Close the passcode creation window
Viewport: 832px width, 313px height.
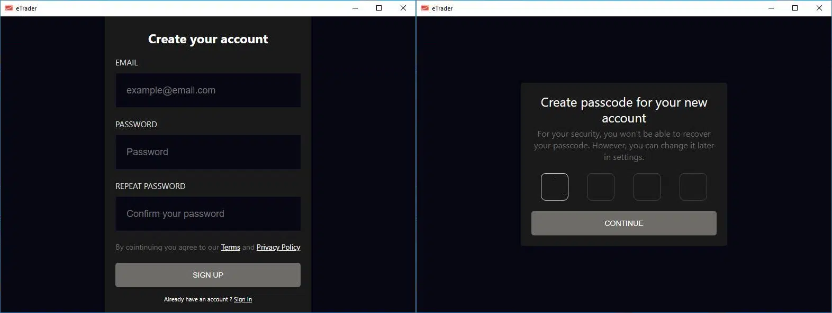(819, 8)
